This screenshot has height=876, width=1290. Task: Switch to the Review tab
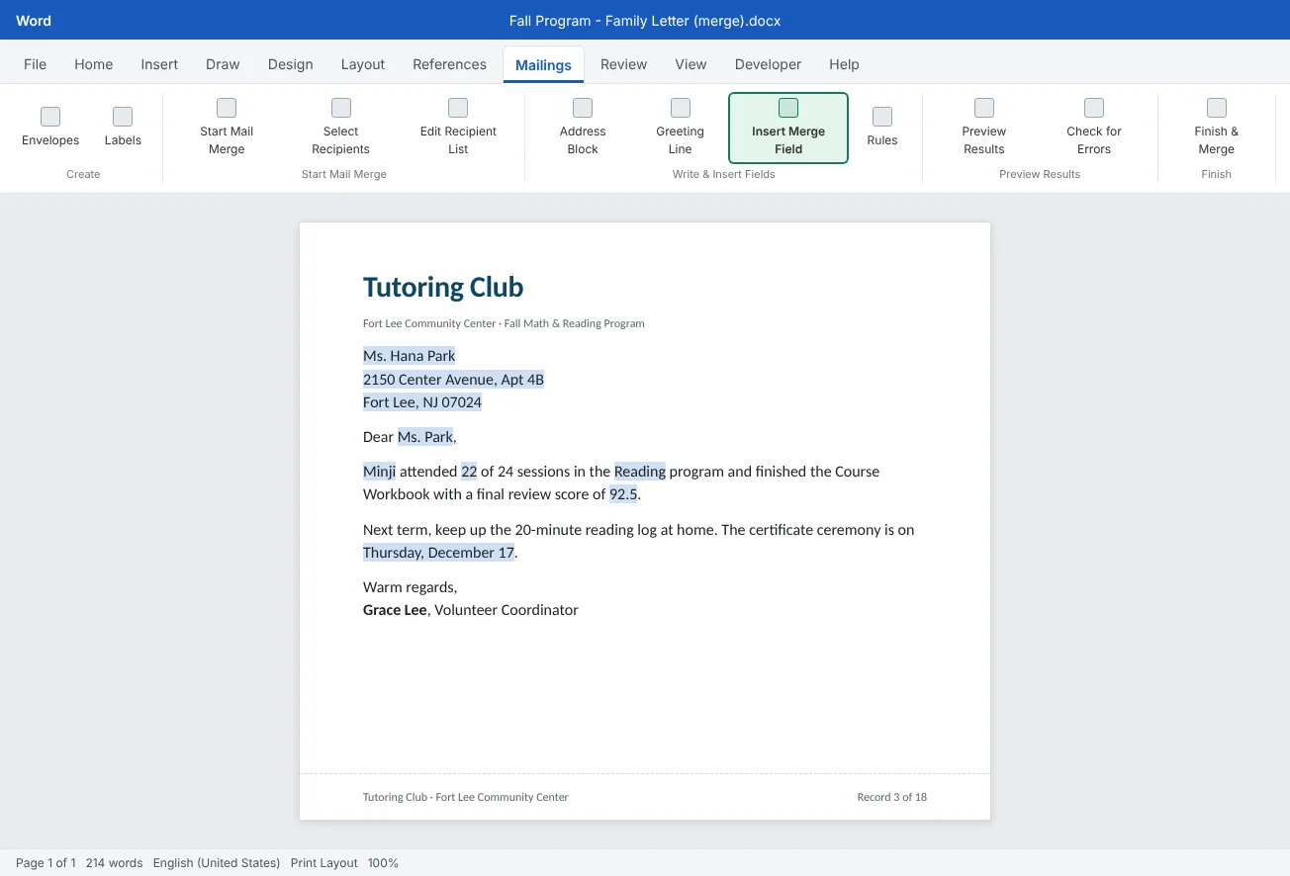[x=623, y=64]
